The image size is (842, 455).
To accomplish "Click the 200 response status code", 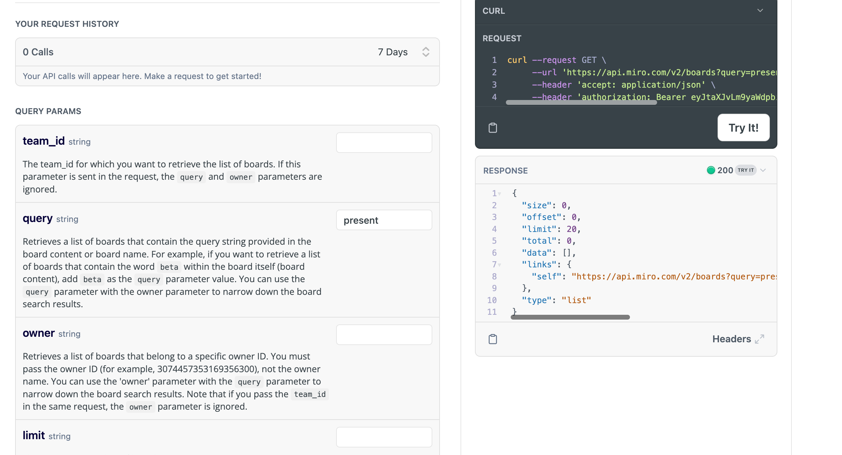I will [725, 170].
